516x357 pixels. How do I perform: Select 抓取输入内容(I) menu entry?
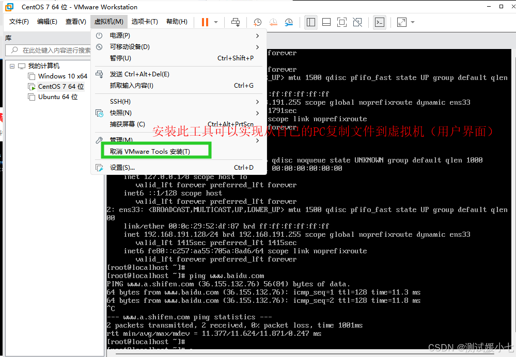pyautogui.click(x=179, y=86)
